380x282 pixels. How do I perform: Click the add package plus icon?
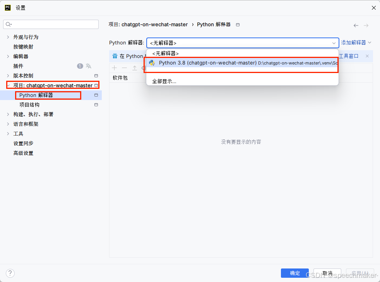115,68
